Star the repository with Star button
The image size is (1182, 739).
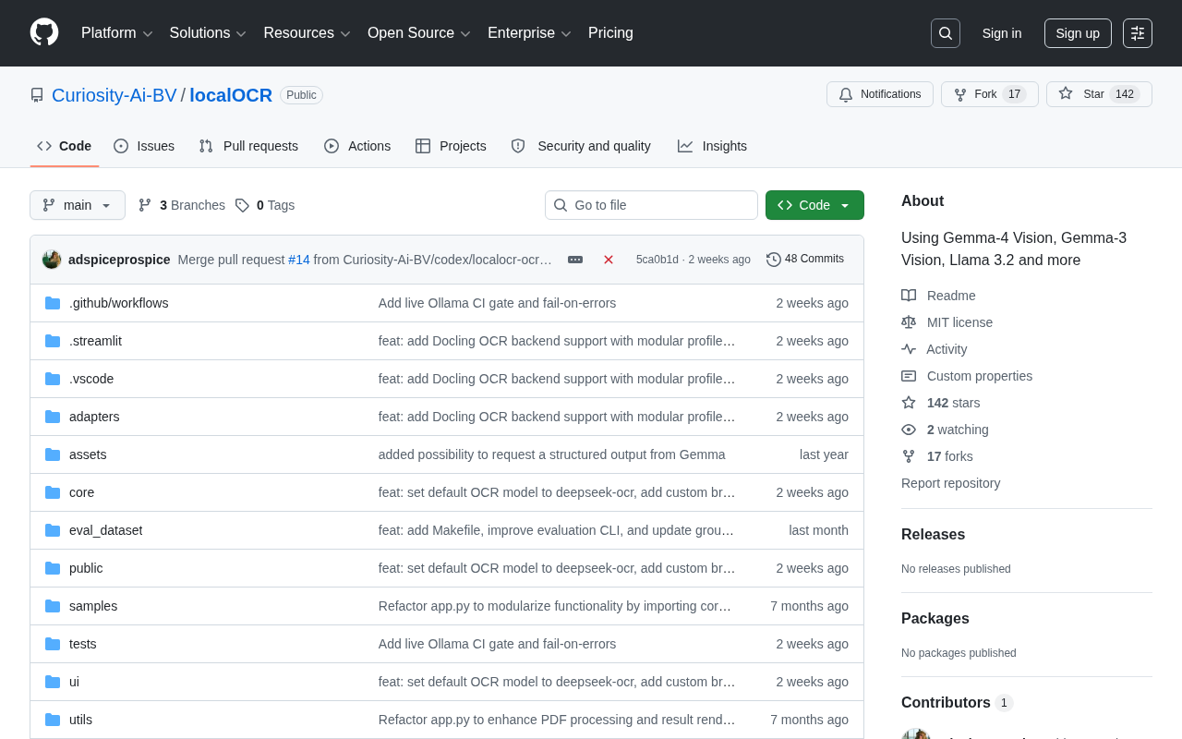tap(1099, 94)
